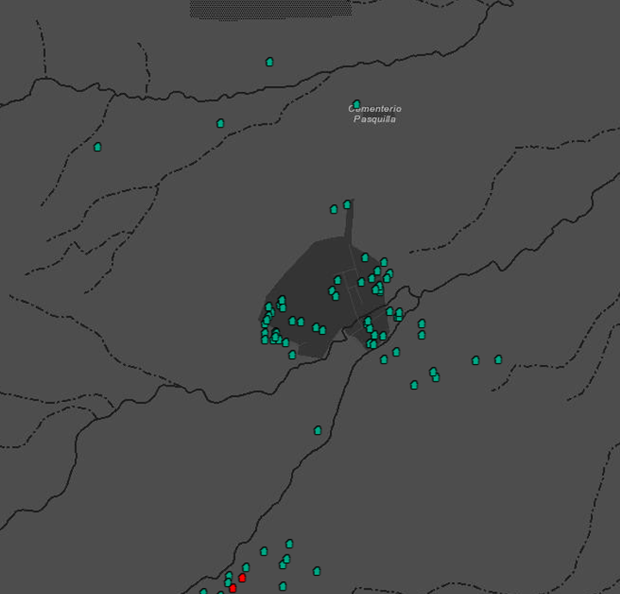The width and height of the screenshot is (620, 594).
Task: Click the upper red house marker
Action: click(x=242, y=578)
